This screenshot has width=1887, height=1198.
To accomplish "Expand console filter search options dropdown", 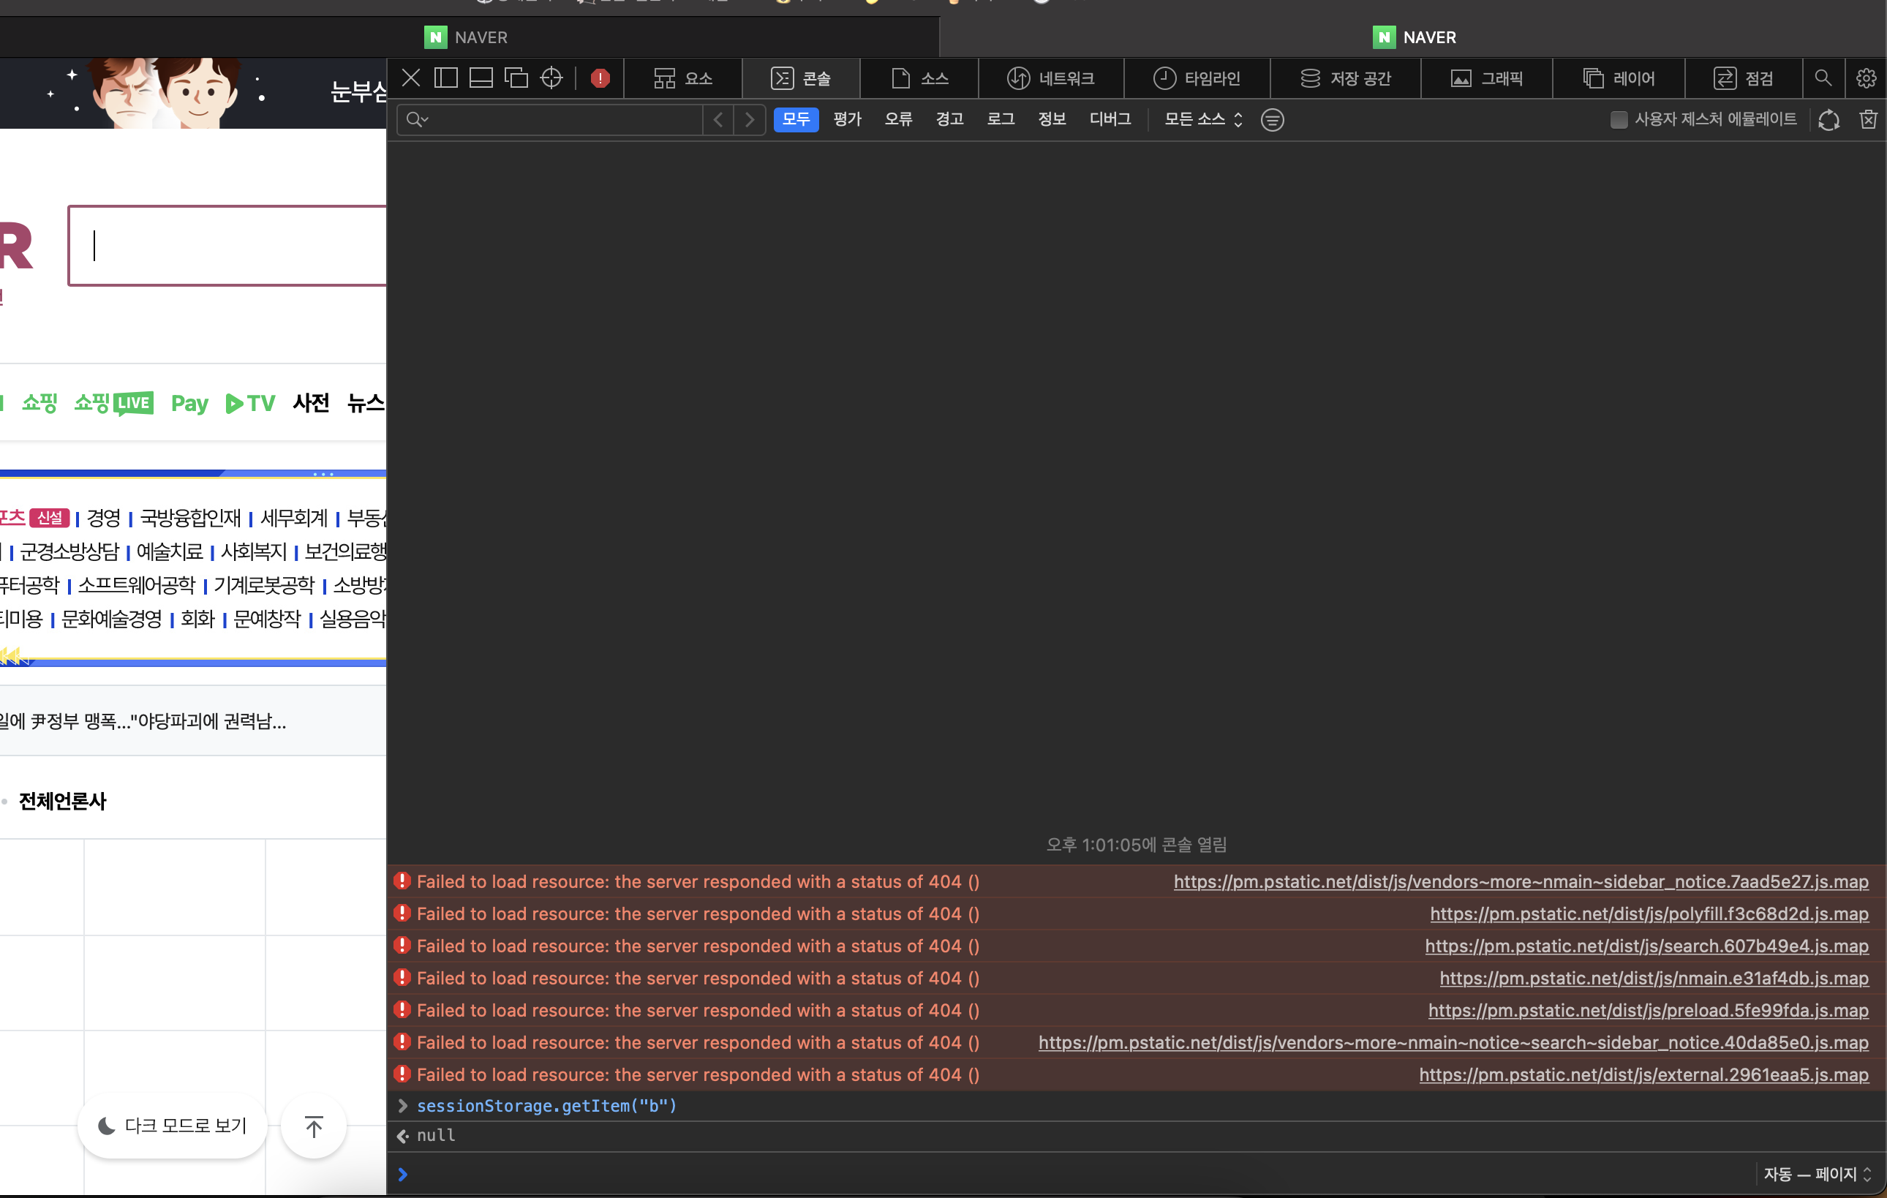I will coord(418,119).
